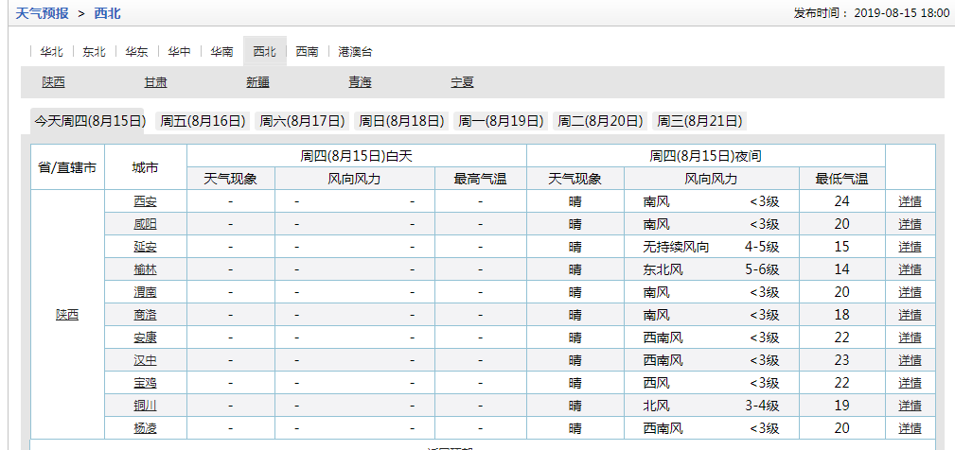The image size is (955, 450).
Task: Switch to the 港澳台 region tab
Action: (355, 52)
